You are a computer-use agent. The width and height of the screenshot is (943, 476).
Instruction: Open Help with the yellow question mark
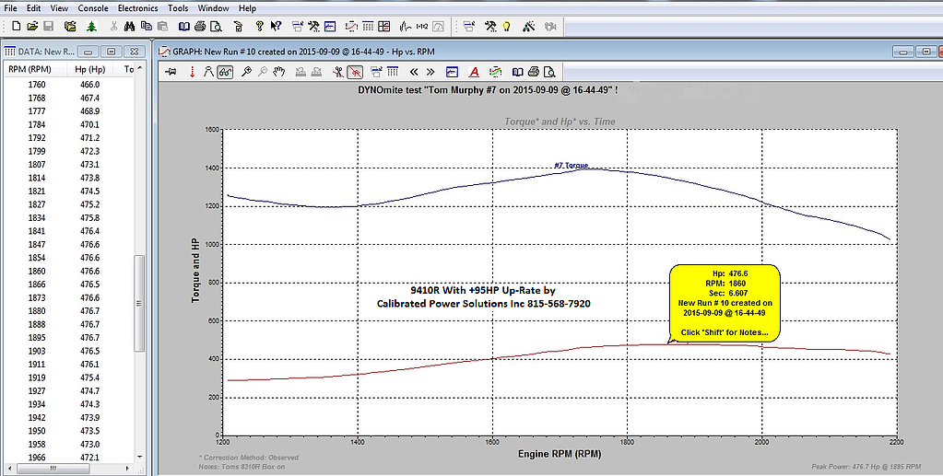click(259, 27)
